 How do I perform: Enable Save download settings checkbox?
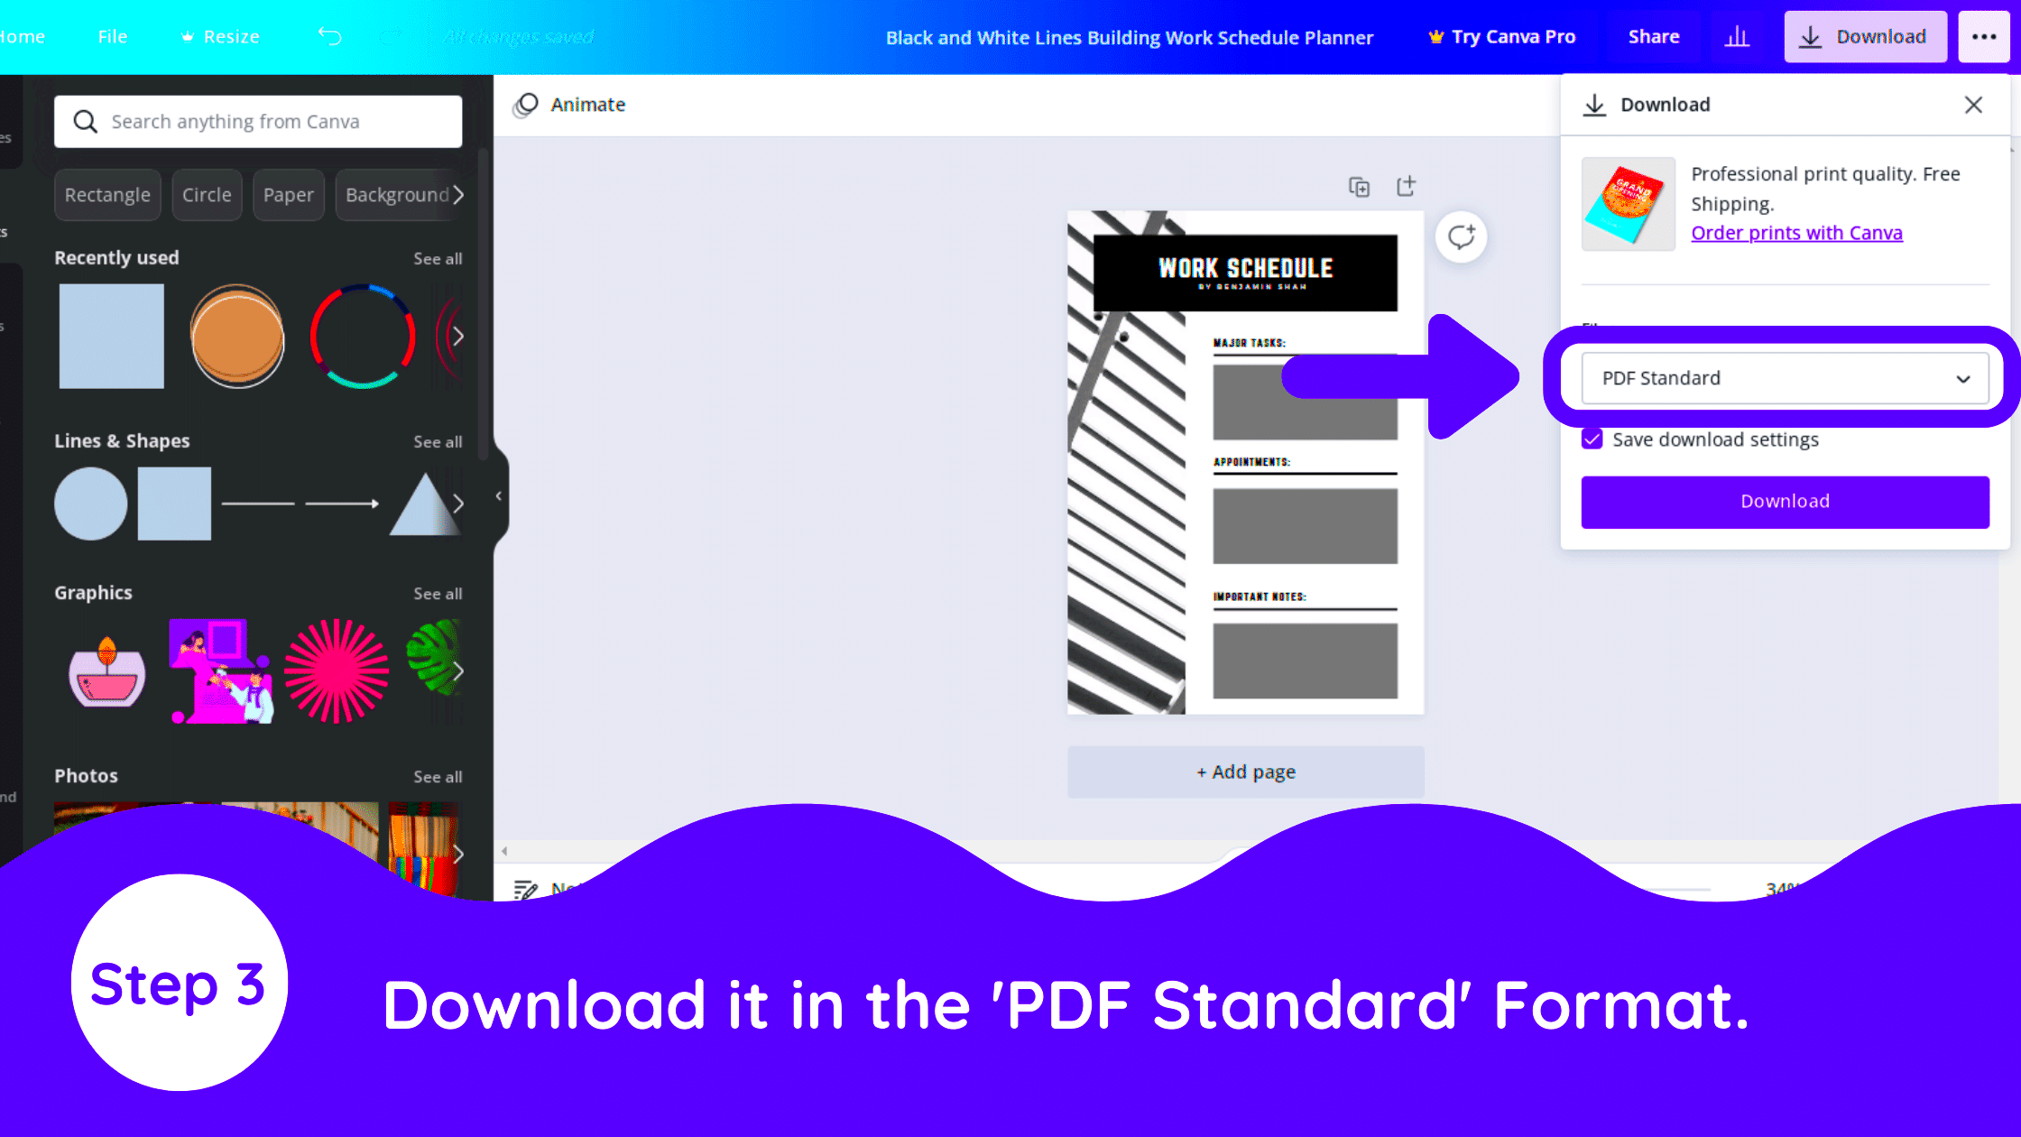[1592, 439]
